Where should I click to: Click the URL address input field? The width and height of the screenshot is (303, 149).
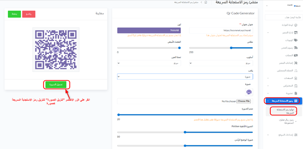tap(221, 31)
